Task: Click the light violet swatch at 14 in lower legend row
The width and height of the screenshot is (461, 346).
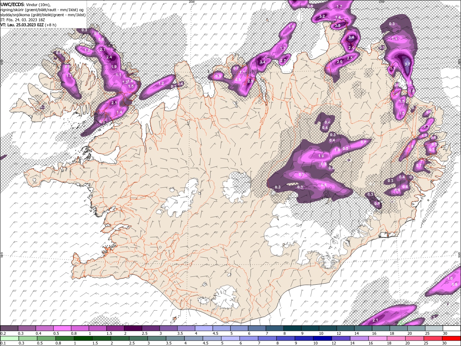Action: [x=359, y=338]
